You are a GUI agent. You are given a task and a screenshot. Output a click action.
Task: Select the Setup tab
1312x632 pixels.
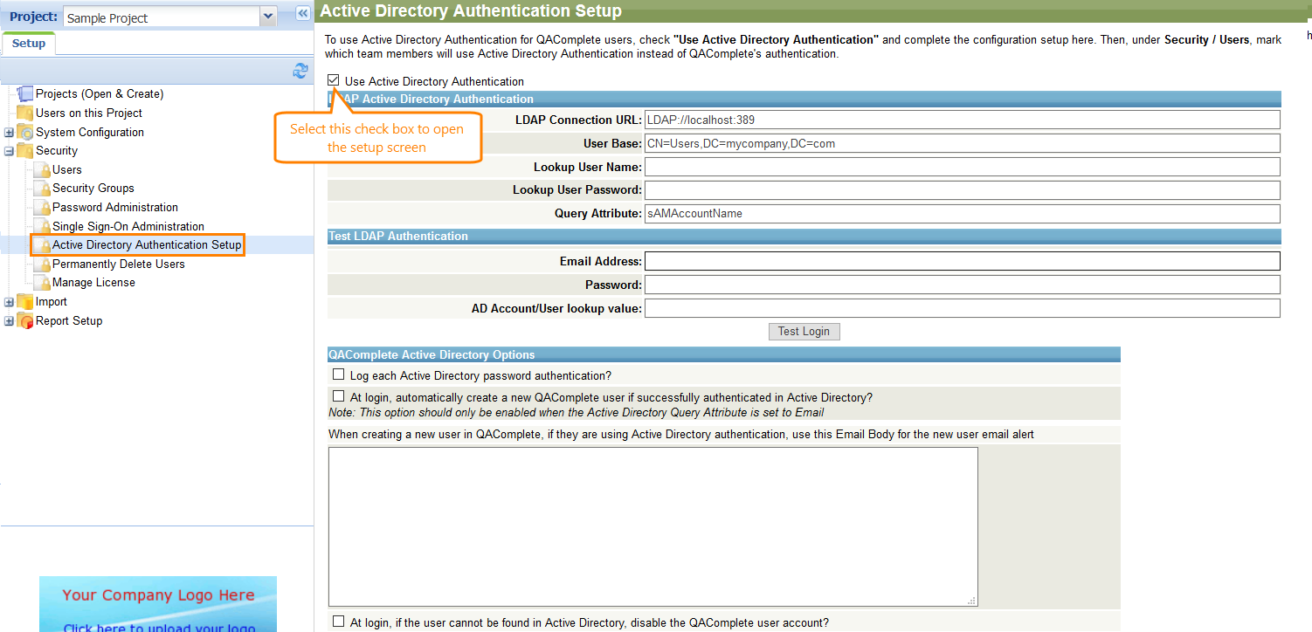point(29,44)
